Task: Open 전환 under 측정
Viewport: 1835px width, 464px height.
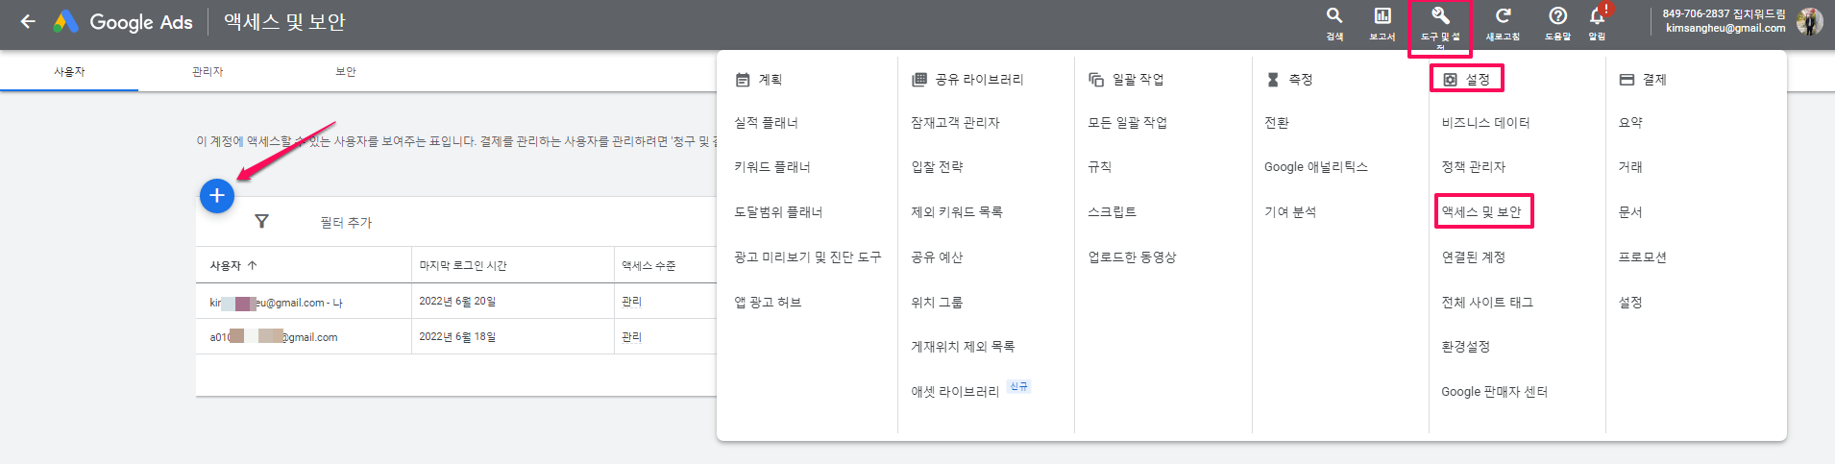Action: (1277, 123)
